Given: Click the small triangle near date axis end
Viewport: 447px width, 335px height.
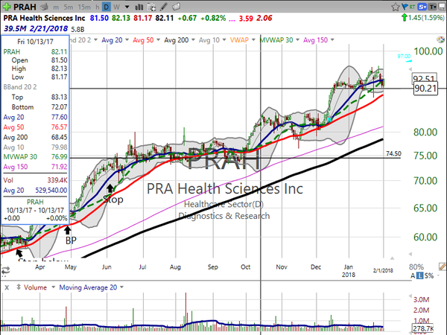Looking at the screenshot, I should tap(393, 258).
